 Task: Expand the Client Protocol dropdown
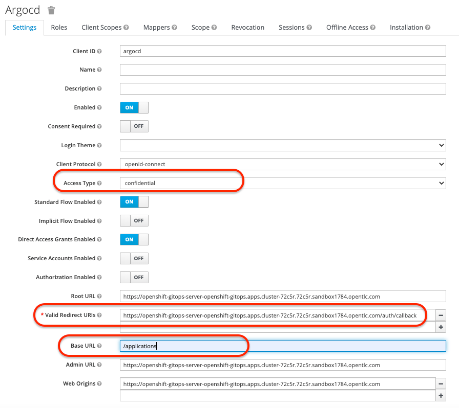282,164
